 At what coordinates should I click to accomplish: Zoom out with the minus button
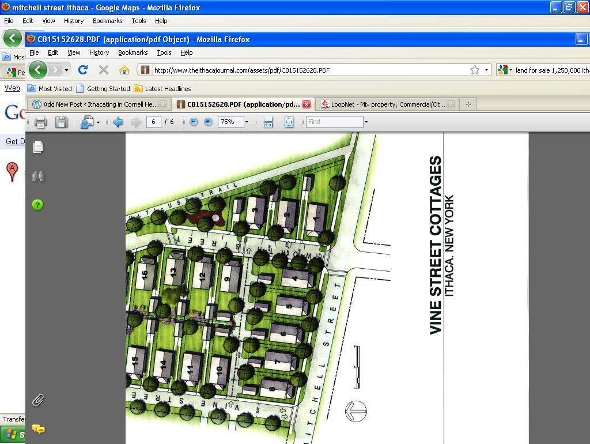tap(194, 122)
